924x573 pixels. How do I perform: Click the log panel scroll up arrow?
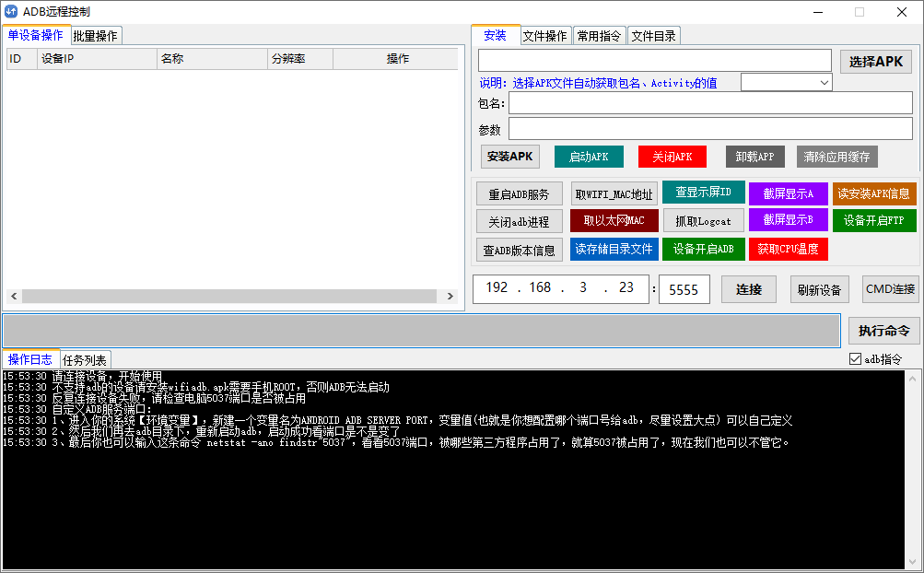click(x=912, y=378)
